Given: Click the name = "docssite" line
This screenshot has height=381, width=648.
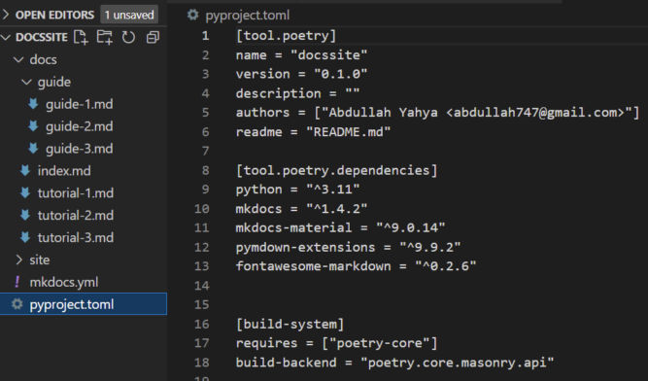Looking at the screenshot, I should click(301, 55).
